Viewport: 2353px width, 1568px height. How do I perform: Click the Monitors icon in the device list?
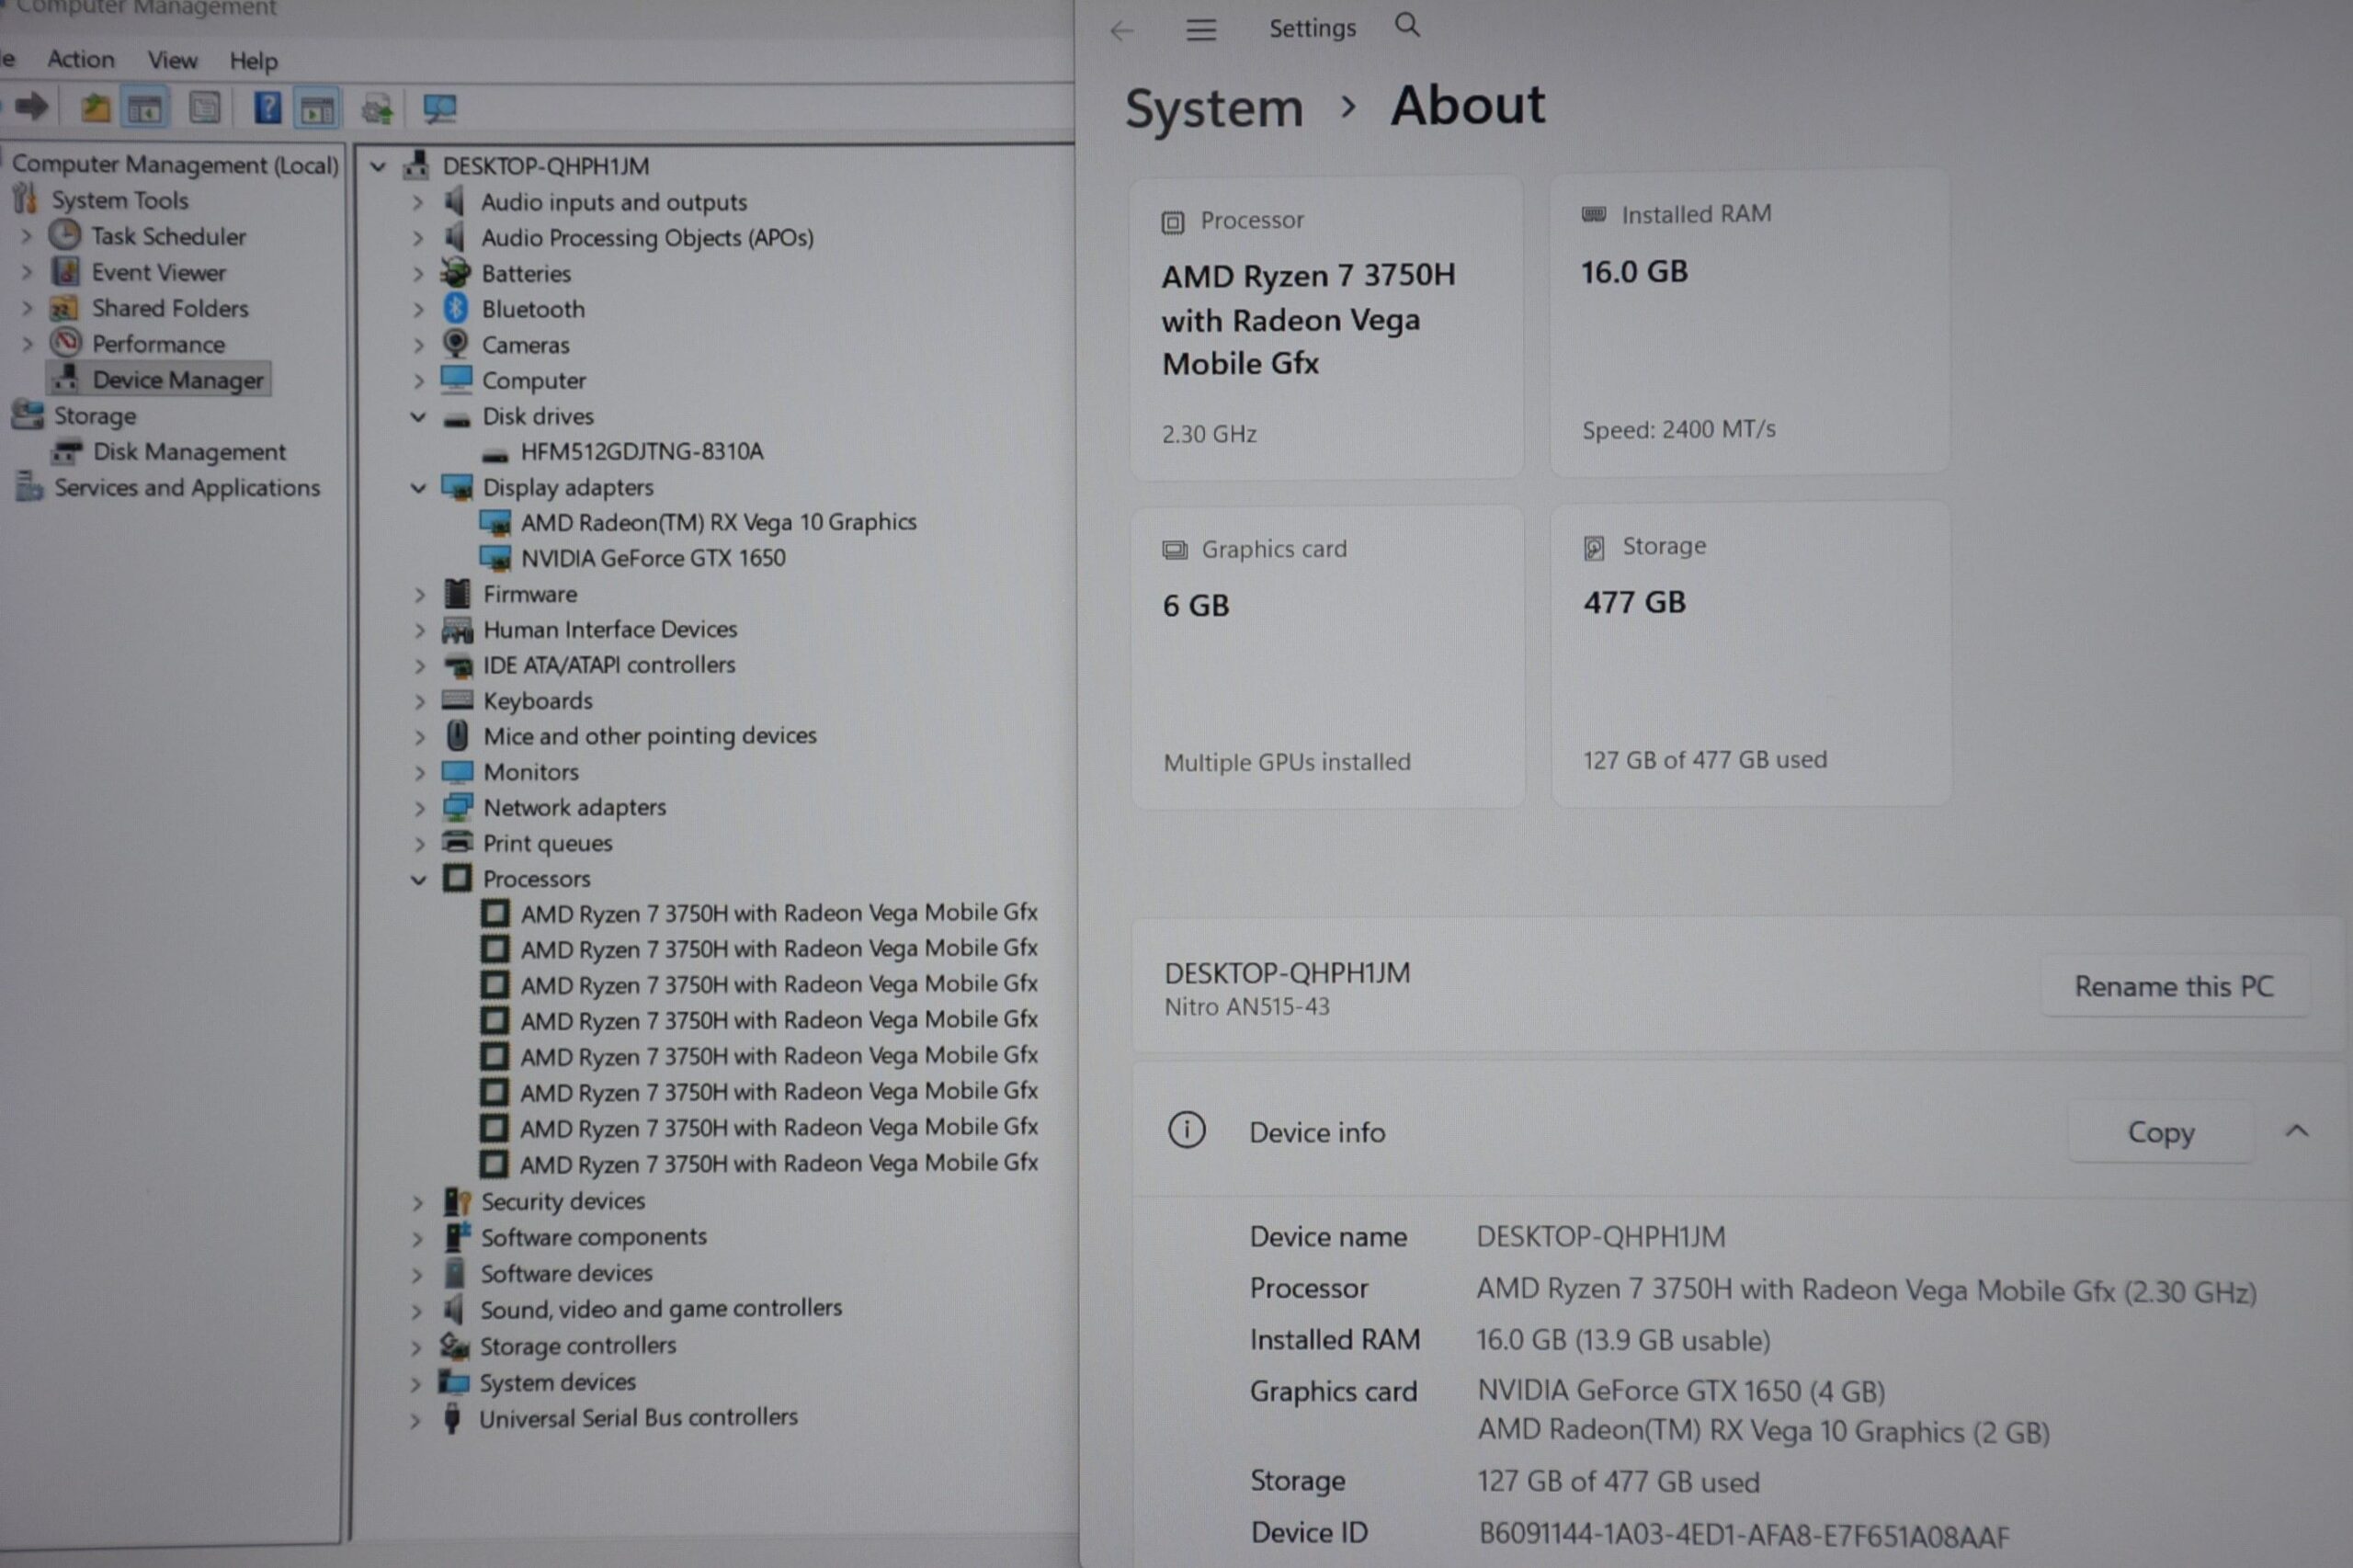tap(457, 771)
